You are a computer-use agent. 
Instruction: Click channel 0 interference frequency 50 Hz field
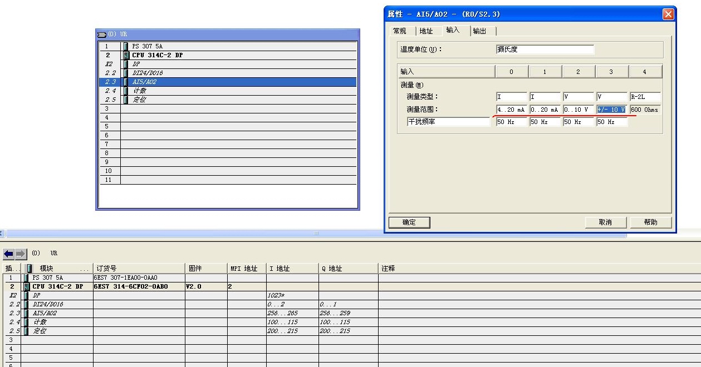click(x=512, y=122)
